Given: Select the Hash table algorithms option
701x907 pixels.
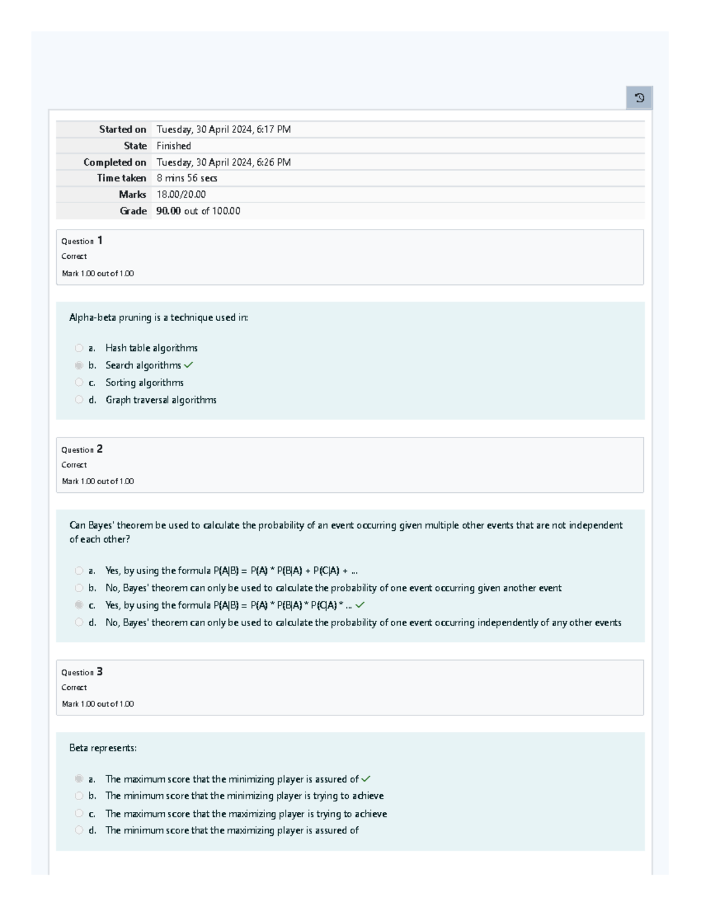Looking at the screenshot, I should point(79,347).
